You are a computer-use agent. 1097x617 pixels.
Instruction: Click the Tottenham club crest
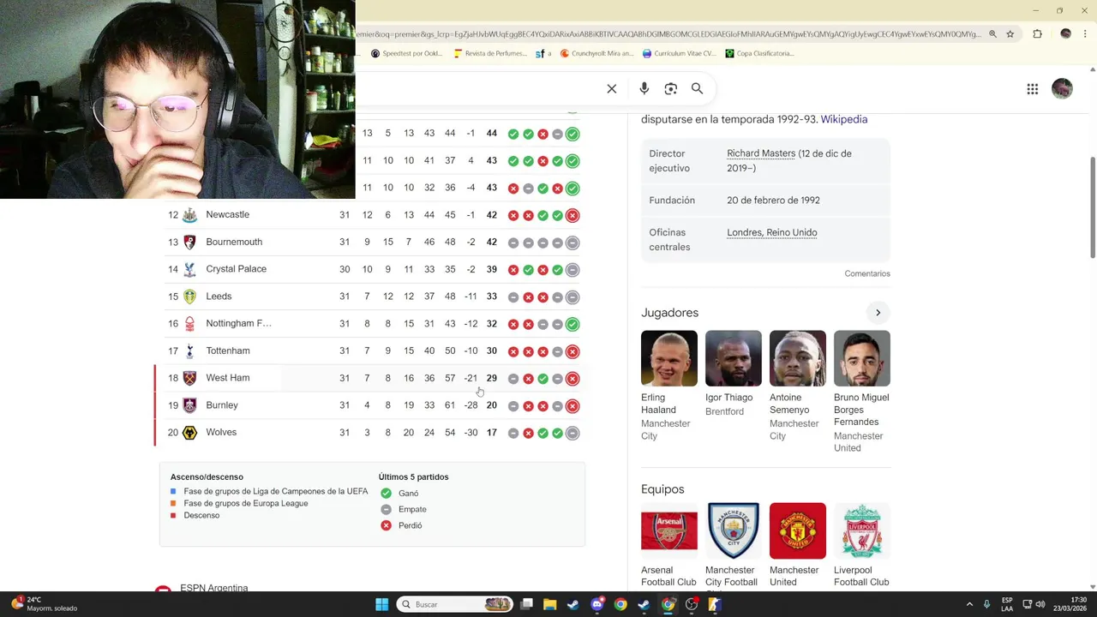click(189, 351)
